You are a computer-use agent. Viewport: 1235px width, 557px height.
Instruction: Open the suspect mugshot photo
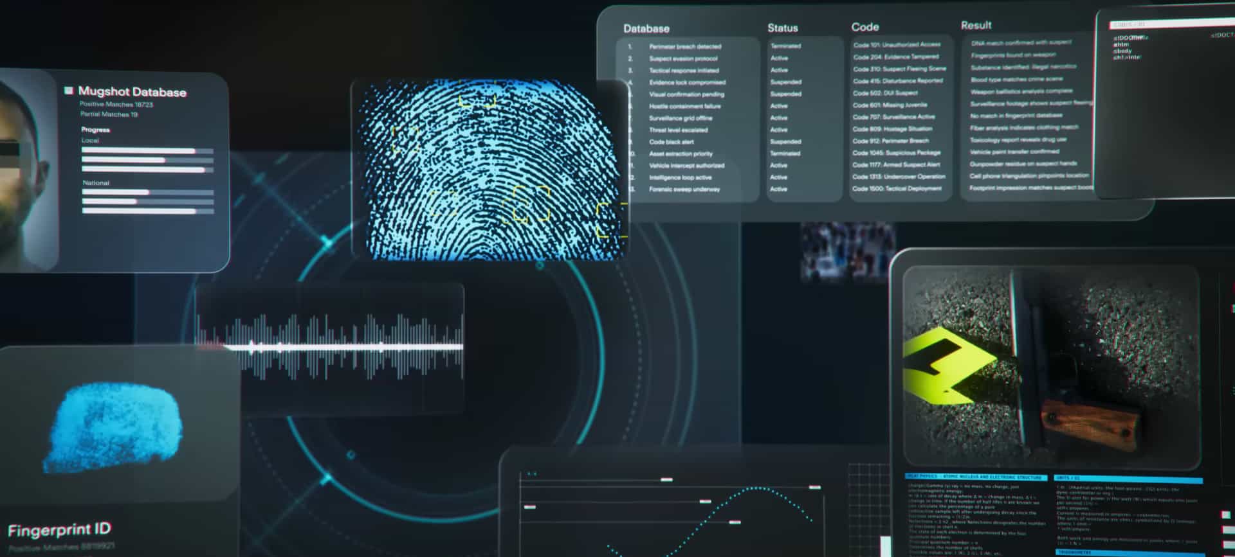[x=26, y=170]
